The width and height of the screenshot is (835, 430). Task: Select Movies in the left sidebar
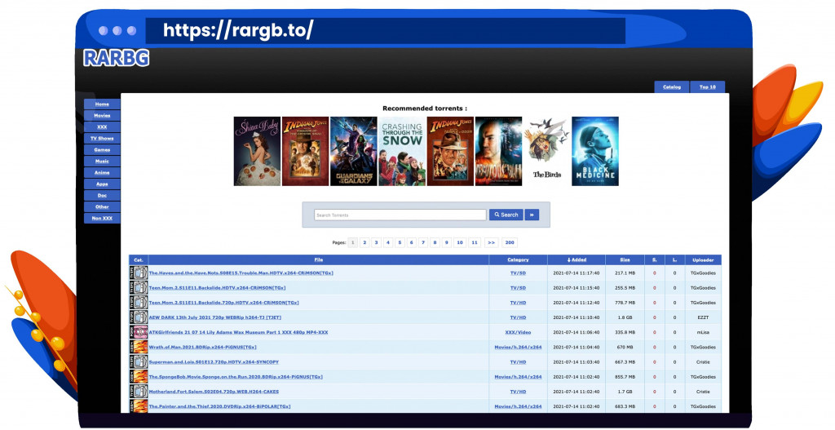(102, 116)
